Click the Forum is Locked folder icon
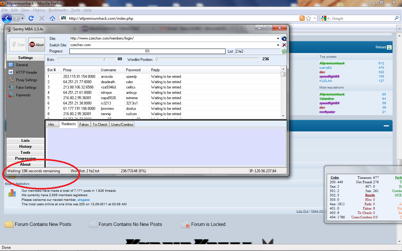 click(x=186, y=224)
